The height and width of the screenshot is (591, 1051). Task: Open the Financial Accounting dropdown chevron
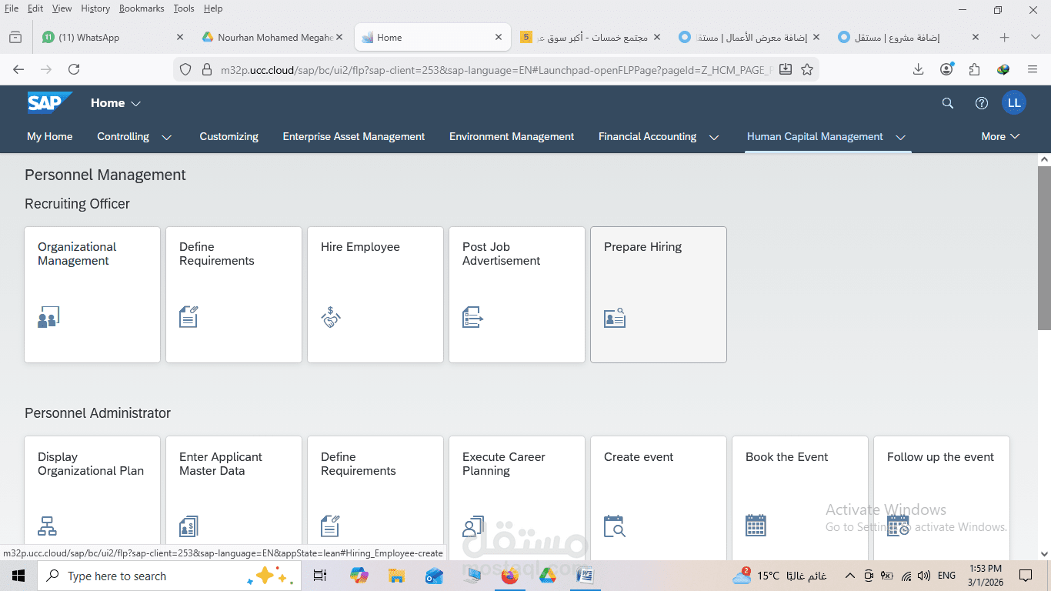tap(714, 136)
